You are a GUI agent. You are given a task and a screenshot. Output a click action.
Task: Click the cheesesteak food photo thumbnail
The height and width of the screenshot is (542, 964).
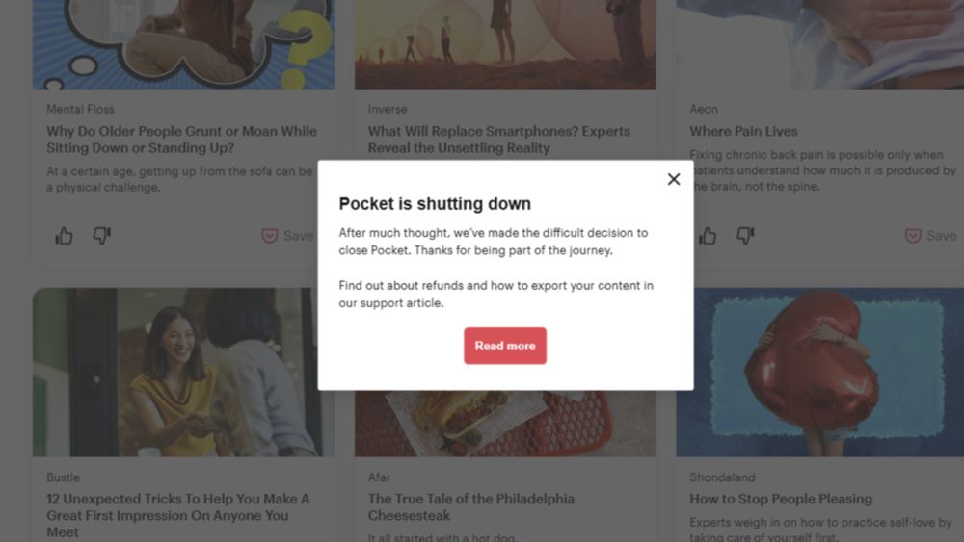[x=505, y=424]
